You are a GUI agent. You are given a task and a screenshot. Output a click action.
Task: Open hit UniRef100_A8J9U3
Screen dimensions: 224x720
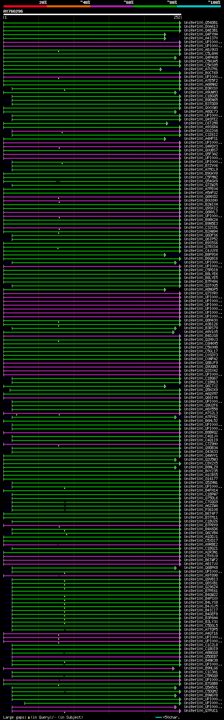pyautogui.click(x=201, y=50)
